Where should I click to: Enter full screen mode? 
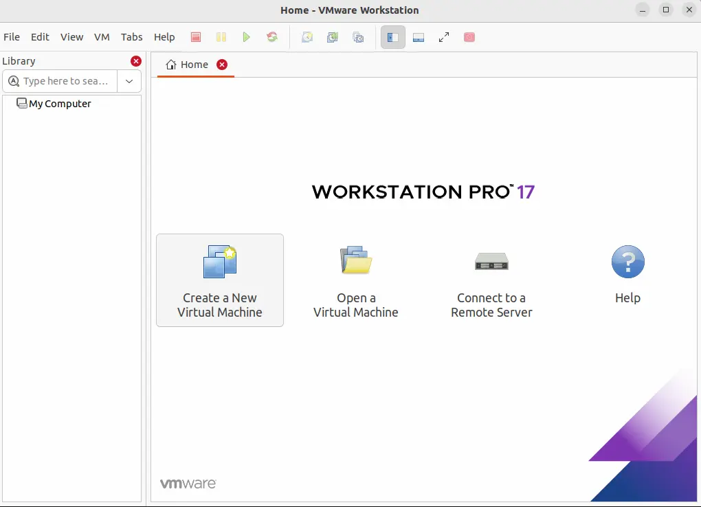click(443, 37)
